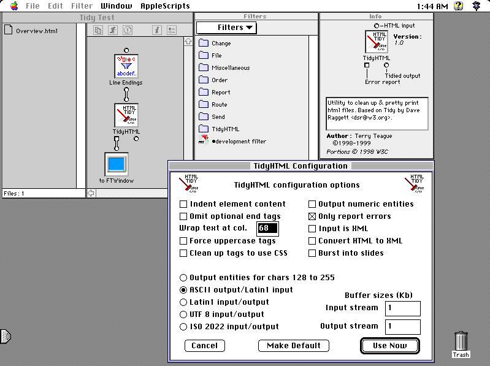
Task: Click the help icon in menu bar
Action: (x=458, y=6)
